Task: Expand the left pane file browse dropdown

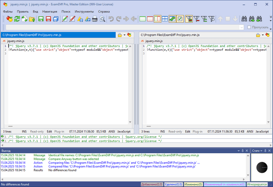Action: pyautogui.click(x=125, y=35)
